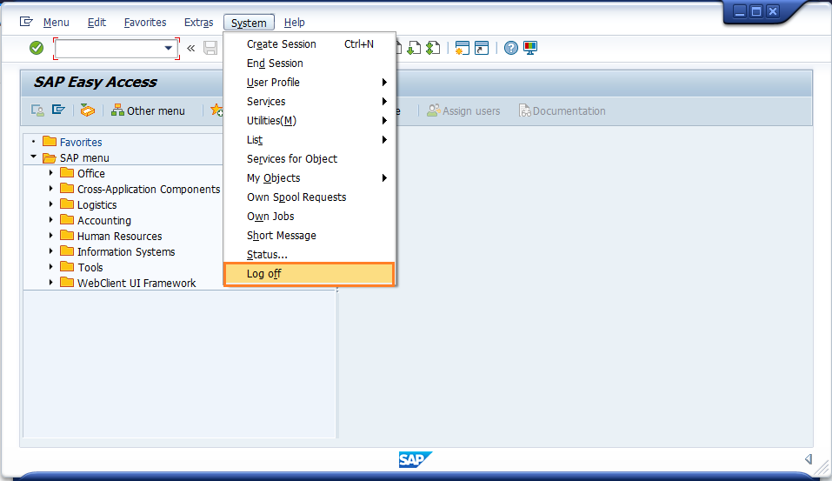Viewport: 832px width, 481px height.
Task: Expand the Logistics folder arrow
Action: (51, 204)
